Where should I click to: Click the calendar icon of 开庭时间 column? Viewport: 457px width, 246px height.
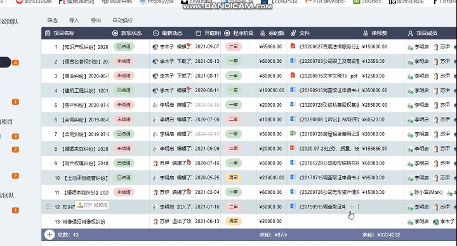(198, 33)
